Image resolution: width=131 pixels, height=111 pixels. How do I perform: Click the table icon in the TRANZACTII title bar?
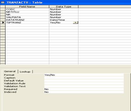3,2
